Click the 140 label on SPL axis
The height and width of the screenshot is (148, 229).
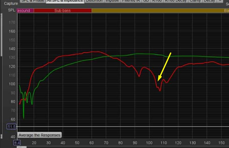pyautogui.click(x=12, y=49)
